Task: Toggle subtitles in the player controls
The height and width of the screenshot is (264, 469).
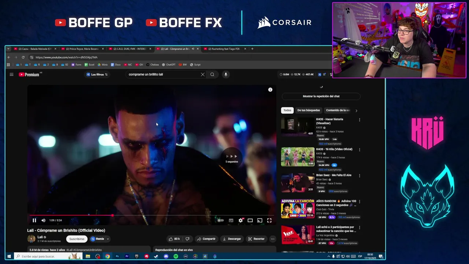Action: pos(231,220)
